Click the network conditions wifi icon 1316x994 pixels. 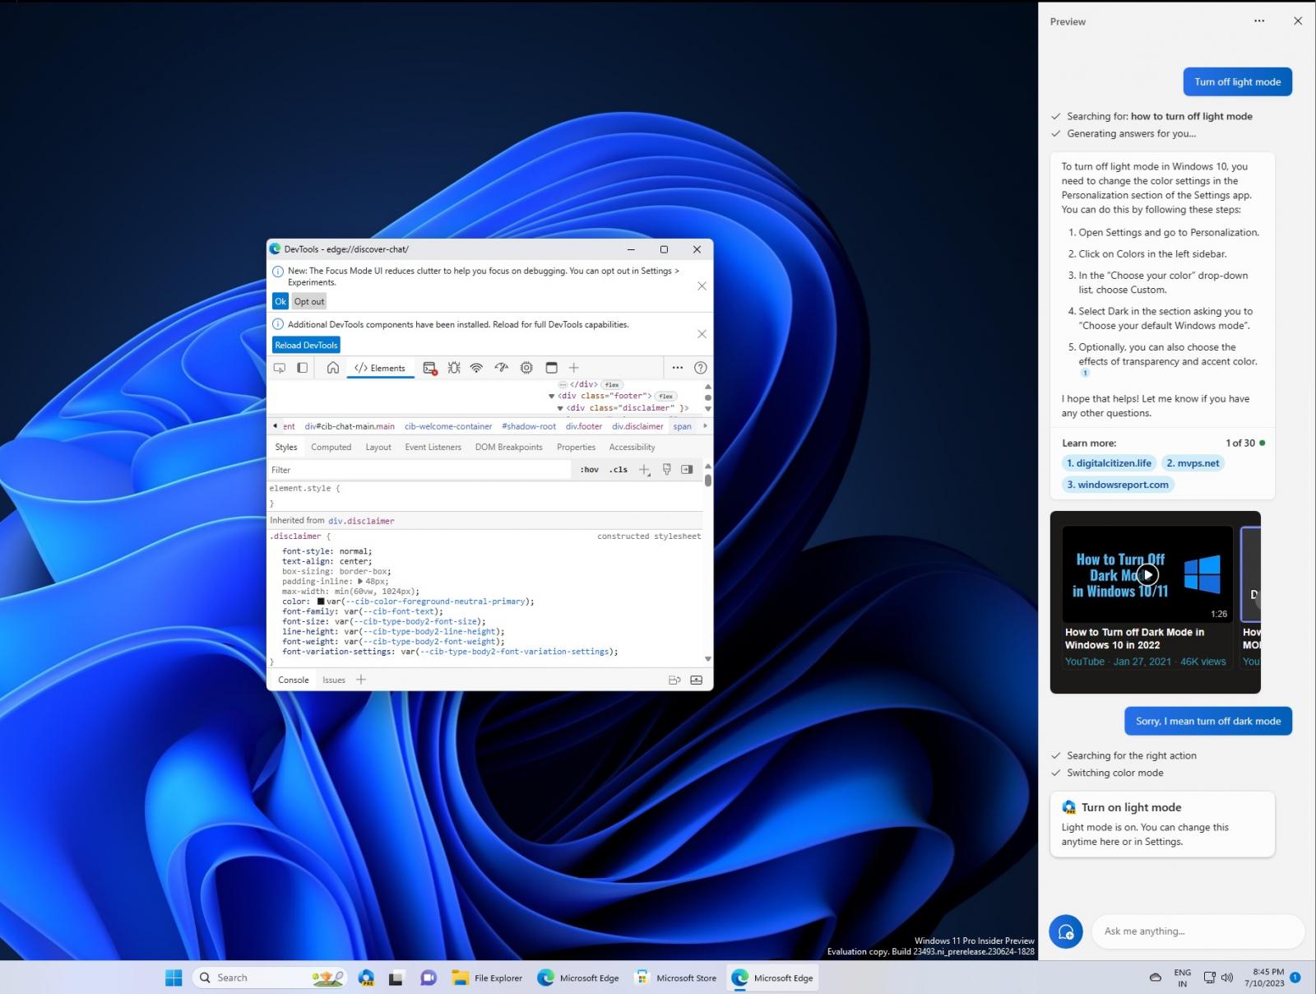tap(475, 368)
